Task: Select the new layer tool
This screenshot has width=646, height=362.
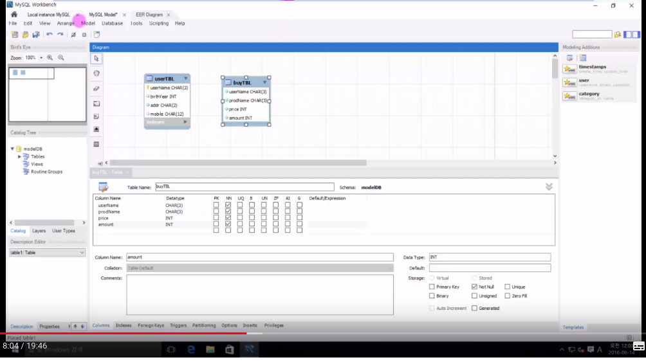Action: coord(97,104)
